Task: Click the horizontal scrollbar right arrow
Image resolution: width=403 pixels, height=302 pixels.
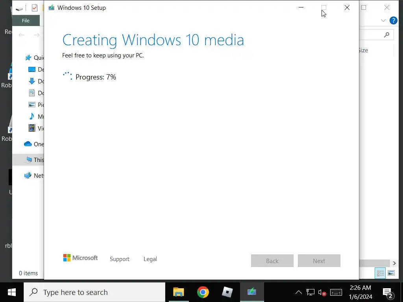Action: click(x=394, y=263)
